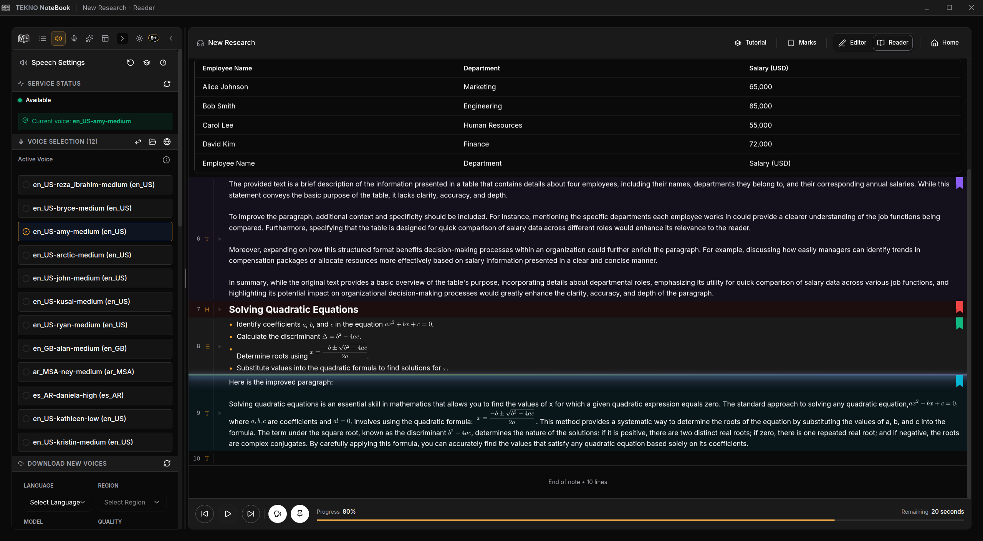Toggle light mode with the sun icon
This screenshot has height=541, width=983.
coord(139,38)
